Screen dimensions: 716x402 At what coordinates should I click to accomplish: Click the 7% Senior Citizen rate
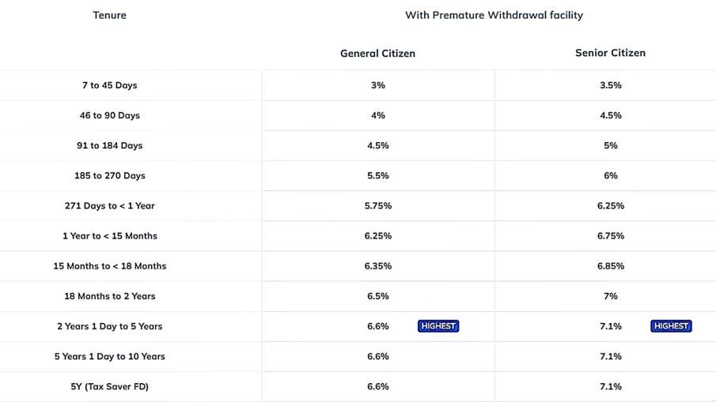pyautogui.click(x=610, y=296)
